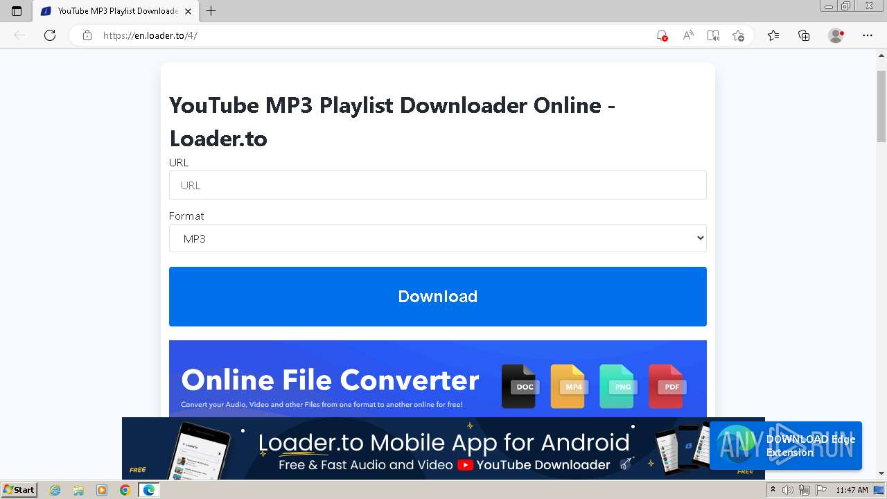Click the PDF file icon in banner

(667, 386)
